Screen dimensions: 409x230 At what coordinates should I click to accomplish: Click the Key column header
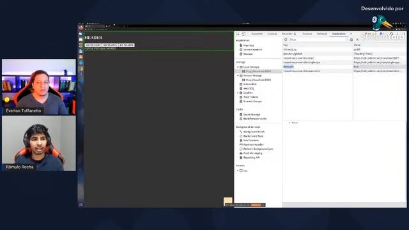point(318,45)
